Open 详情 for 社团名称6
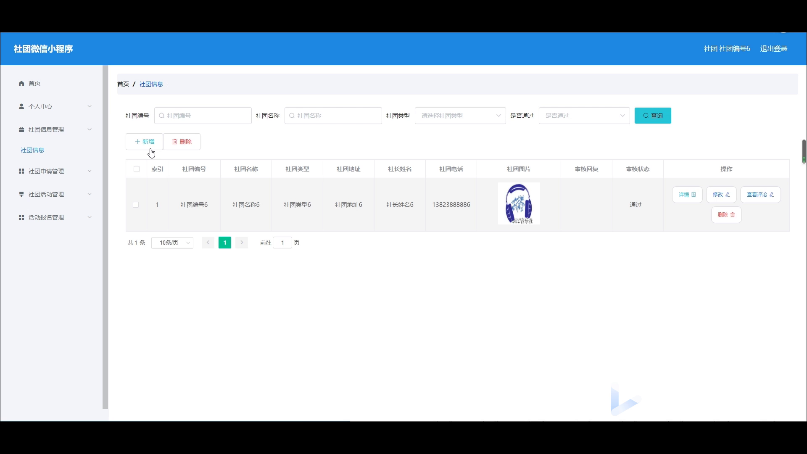 [687, 195]
